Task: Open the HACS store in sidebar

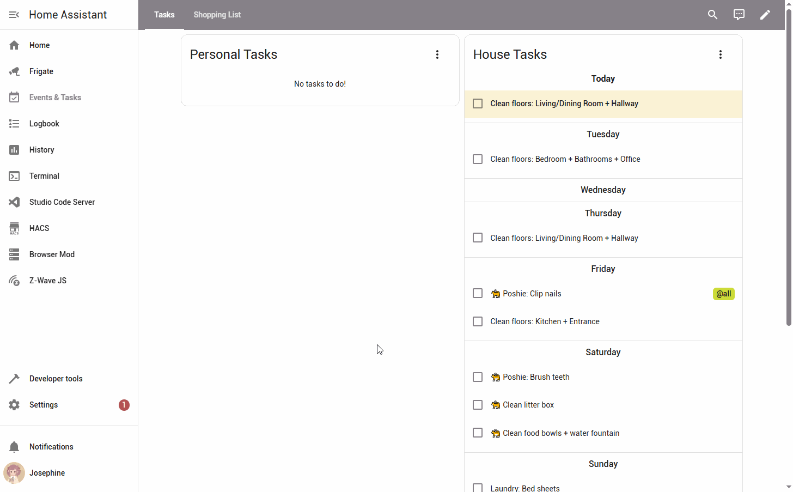Action: [39, 228]
